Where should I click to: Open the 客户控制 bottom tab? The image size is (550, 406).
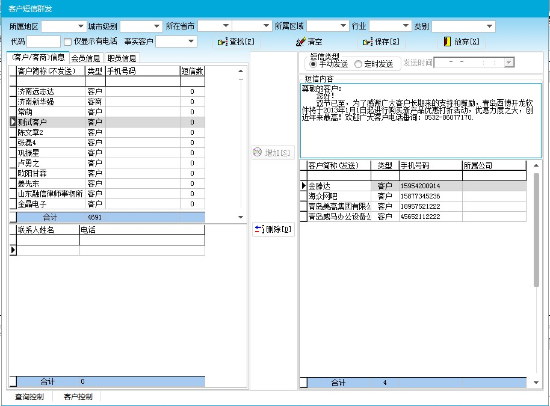click(x=78, y=396)
